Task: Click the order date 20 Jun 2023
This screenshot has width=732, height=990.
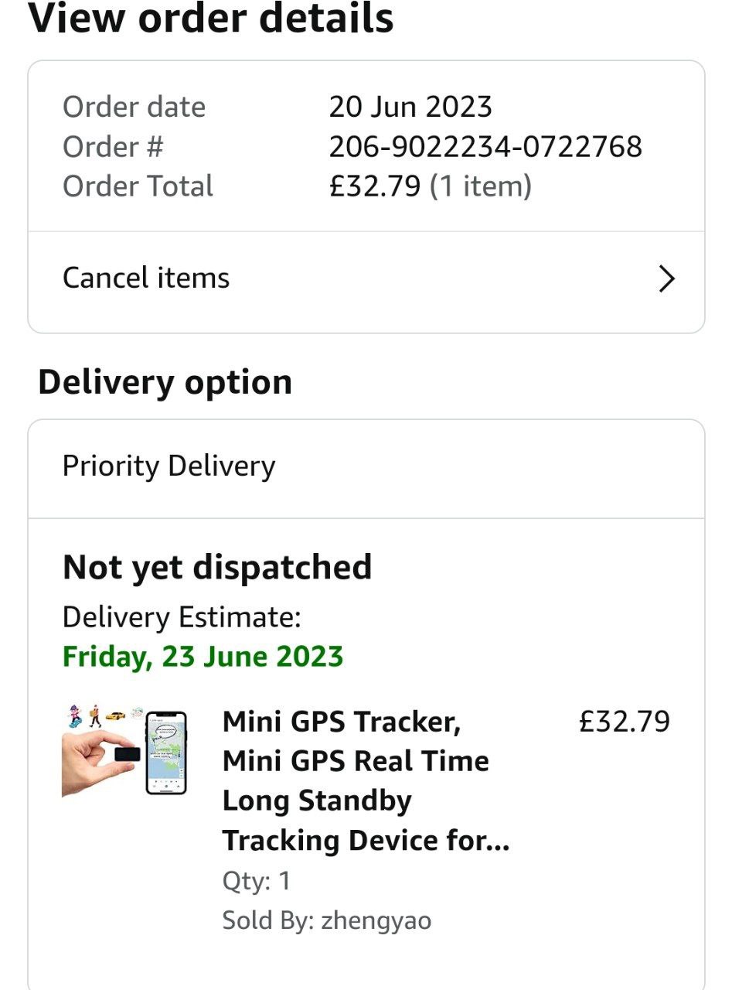Action: click(x=410, y=107)
